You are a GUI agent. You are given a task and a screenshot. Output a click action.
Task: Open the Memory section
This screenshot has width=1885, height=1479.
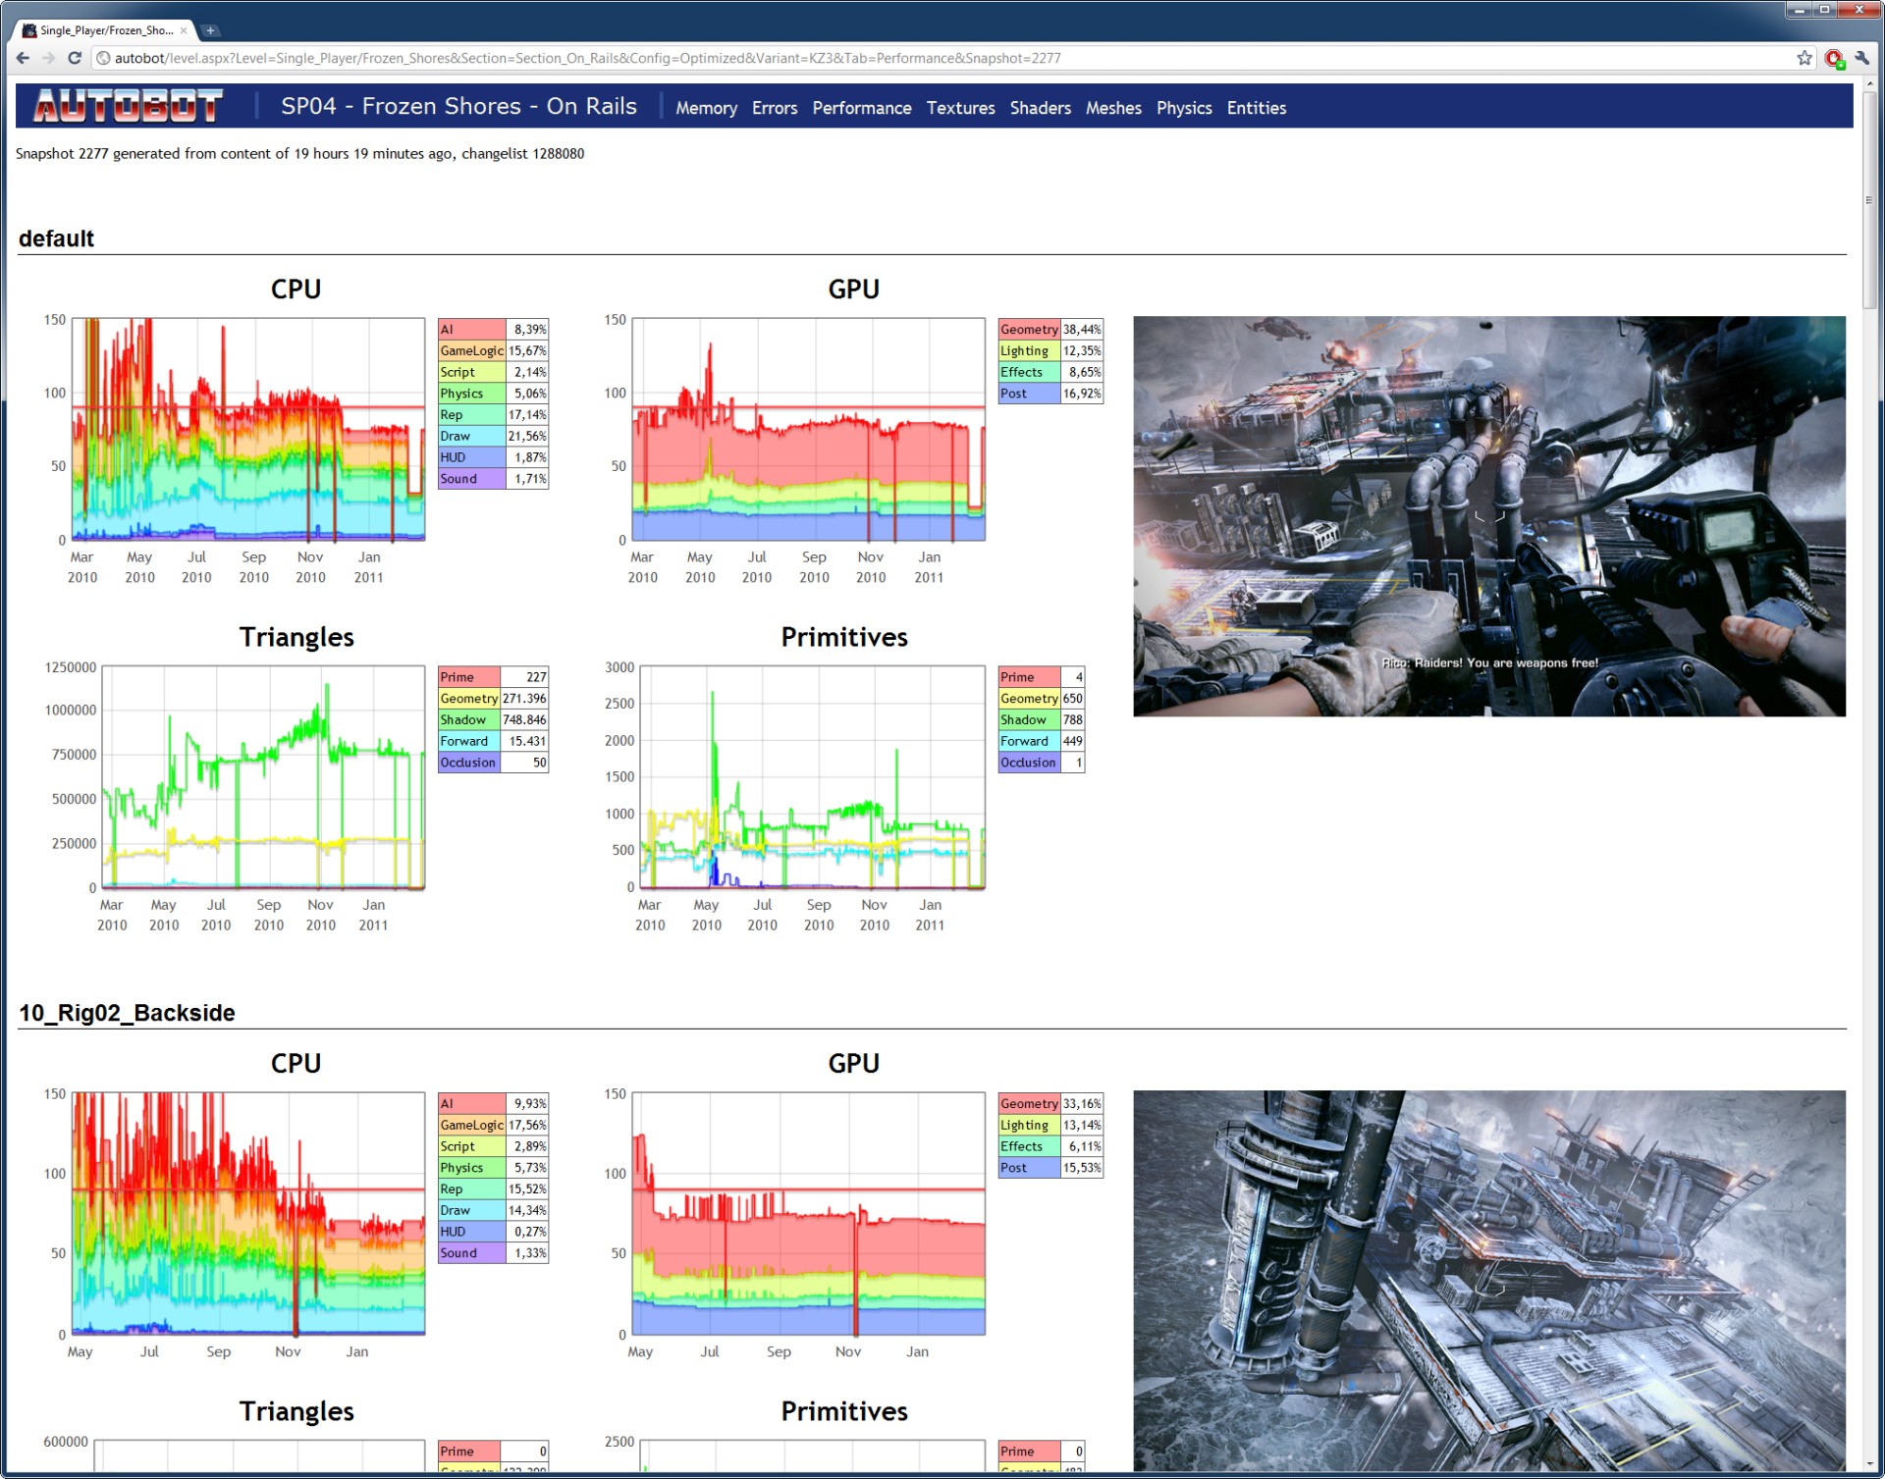[x=706, y=108]
